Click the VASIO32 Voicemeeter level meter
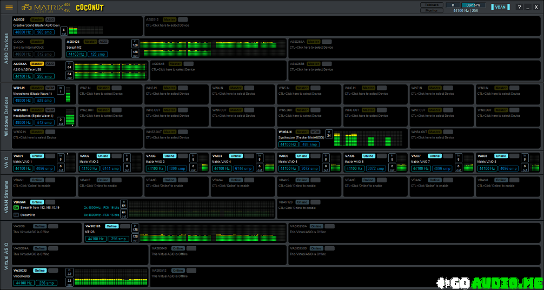The image size is (544, 290). pos(111,278)
